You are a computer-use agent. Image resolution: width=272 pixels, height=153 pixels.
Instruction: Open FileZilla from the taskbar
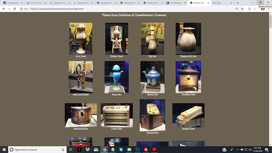coord(146,150)
